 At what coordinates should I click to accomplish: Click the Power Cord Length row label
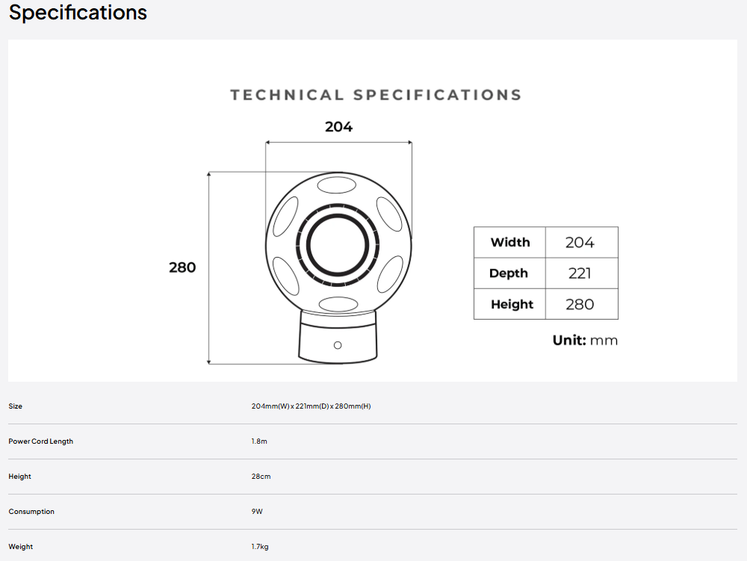pos(41,441)
